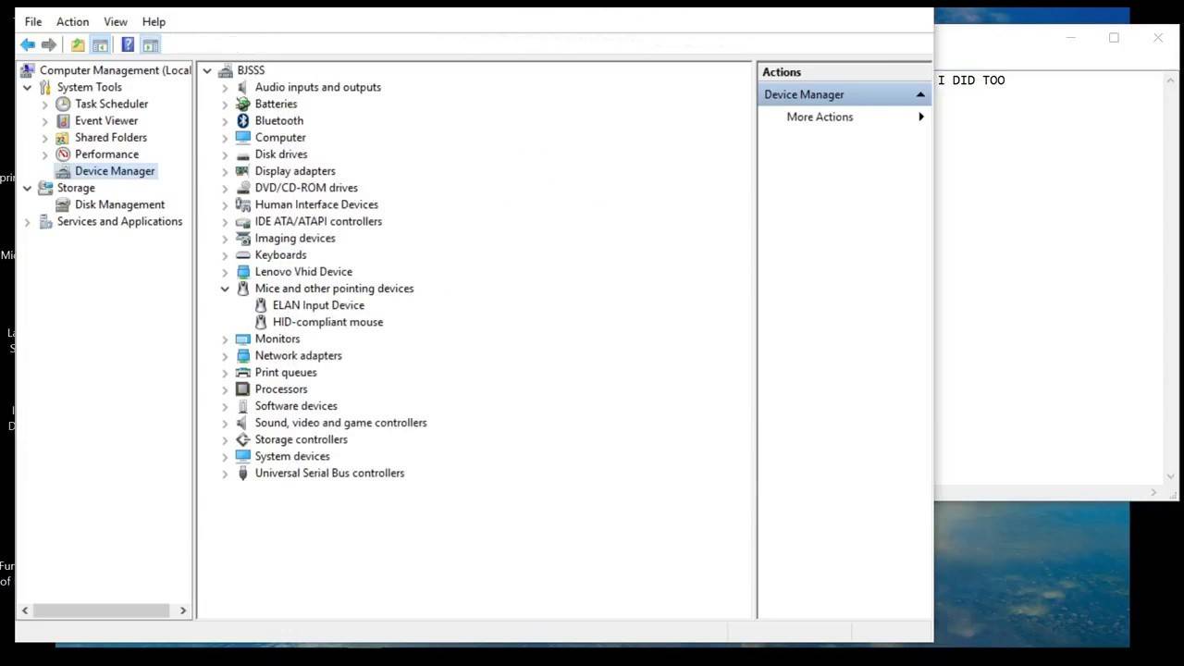Viewport: 1184px width, 666px height.
Task: Open the Help menu
Action: pyautogui.click(x=154, y=21)
